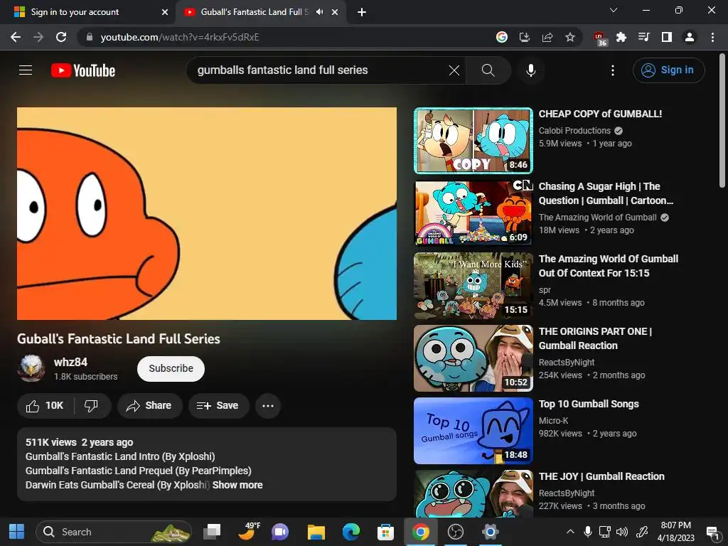Open Top 10 Gumball Songs thumbnail
This screenshot has height=546, width=728.
click(x=473, y=430)
